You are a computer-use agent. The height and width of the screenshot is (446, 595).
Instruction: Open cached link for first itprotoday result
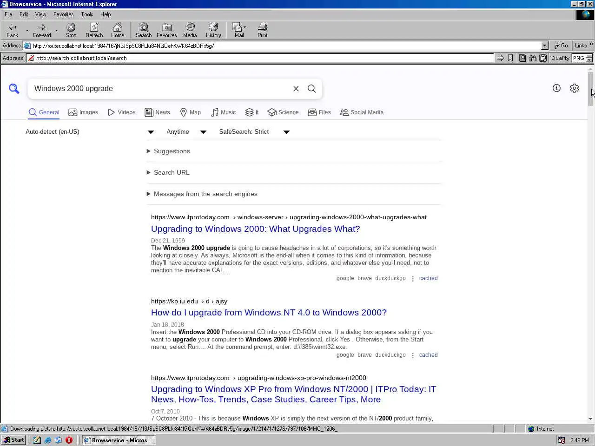428,278
